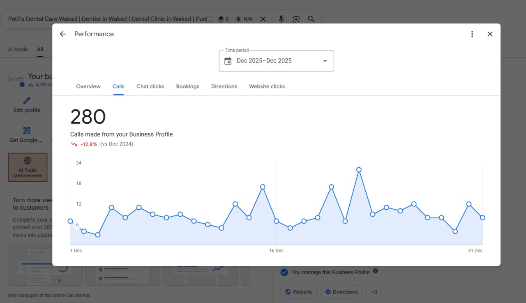Open the Get Google QR code icon
Image resolution: width=526 pixels, height=303 pixels.
pyautogui.click(x=27, y=130)
